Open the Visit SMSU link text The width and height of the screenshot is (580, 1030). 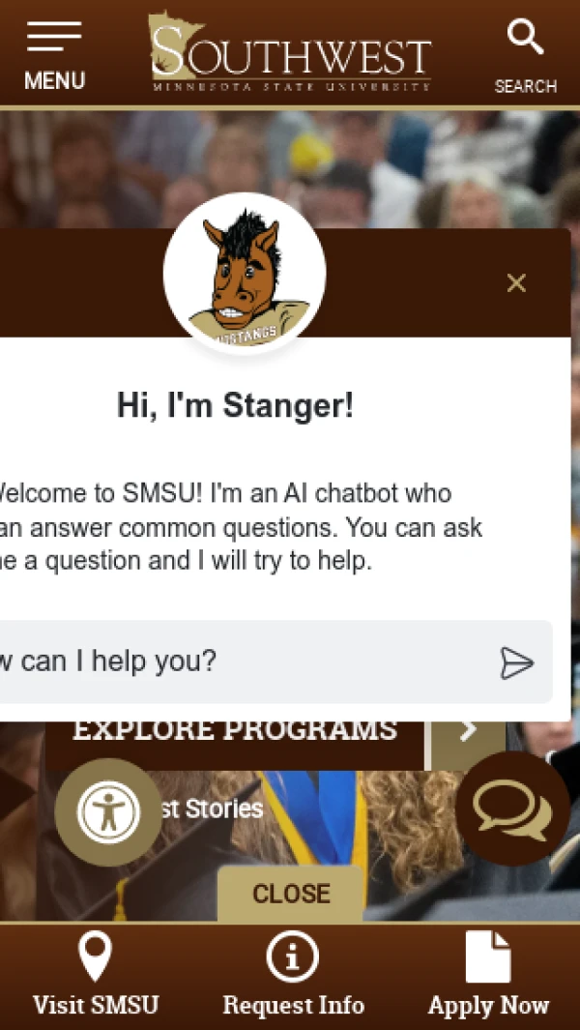(x=96, y=1005)
